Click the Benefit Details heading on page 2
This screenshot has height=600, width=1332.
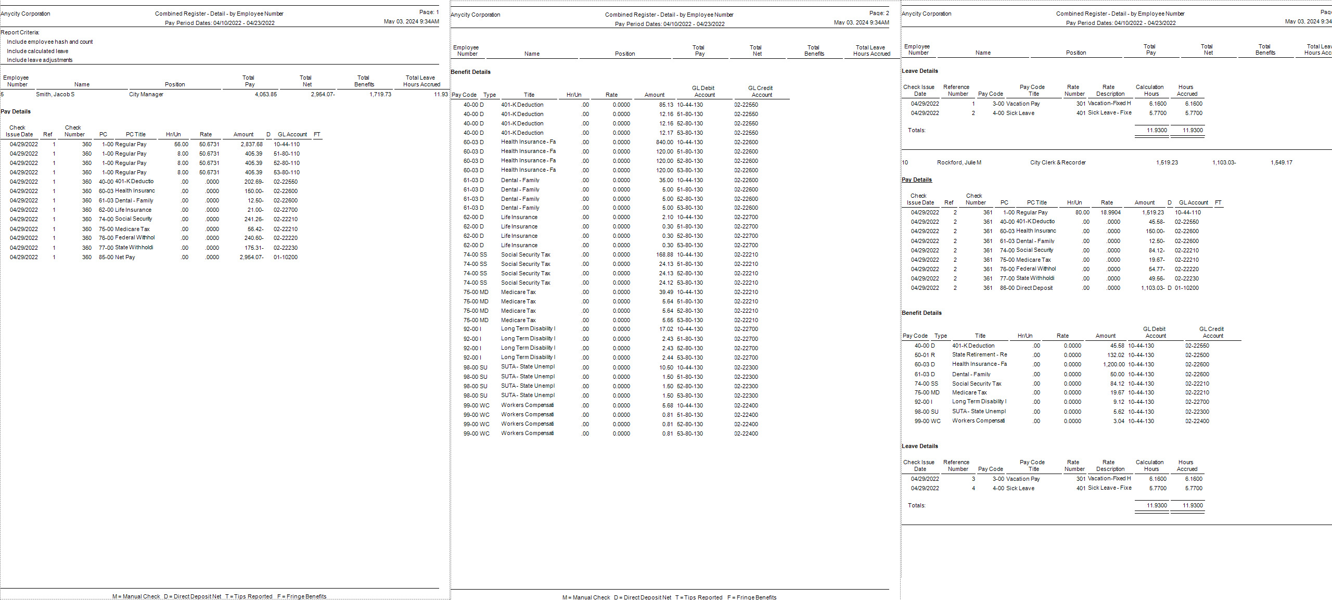click(470, 72)
